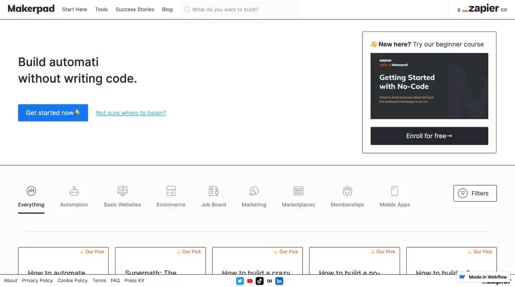Select the Marketplaces tab label
The height and width of the screenshot is (287, 515).
coord(298,205)
